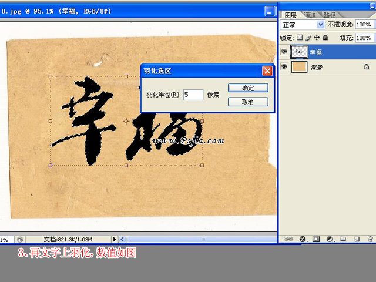
Task: Click the bottom-middle transform handle
Action: (126, 165)
